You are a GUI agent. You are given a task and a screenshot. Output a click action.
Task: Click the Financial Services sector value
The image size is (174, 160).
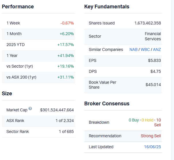point(153,36)
